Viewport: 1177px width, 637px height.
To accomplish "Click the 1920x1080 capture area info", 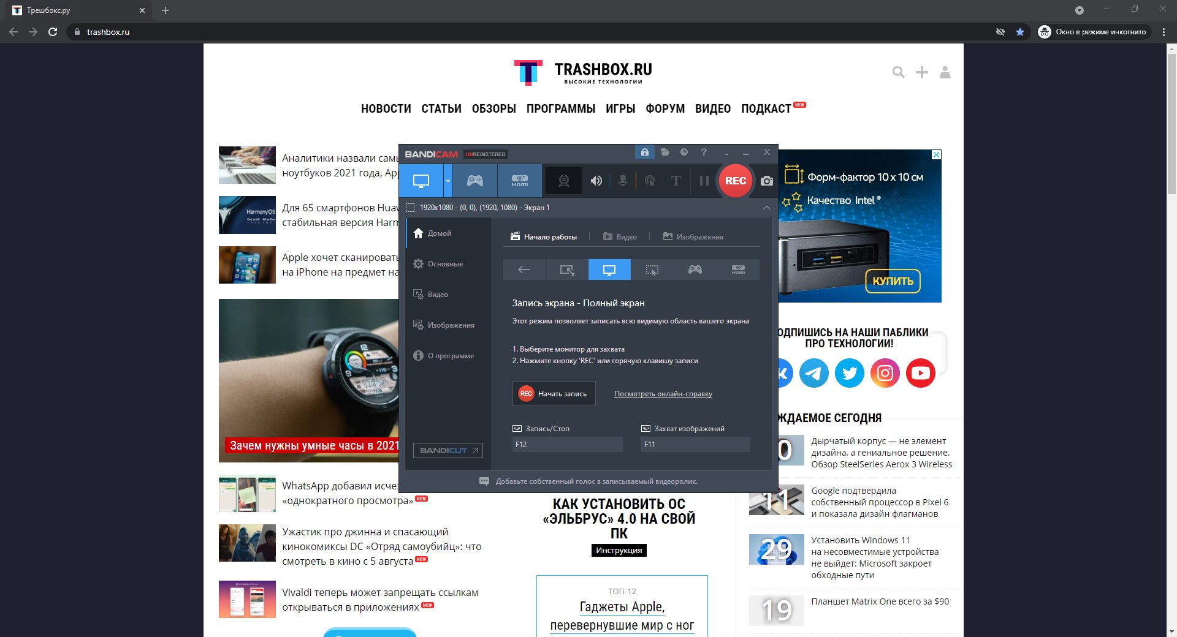I will [484, 208].
